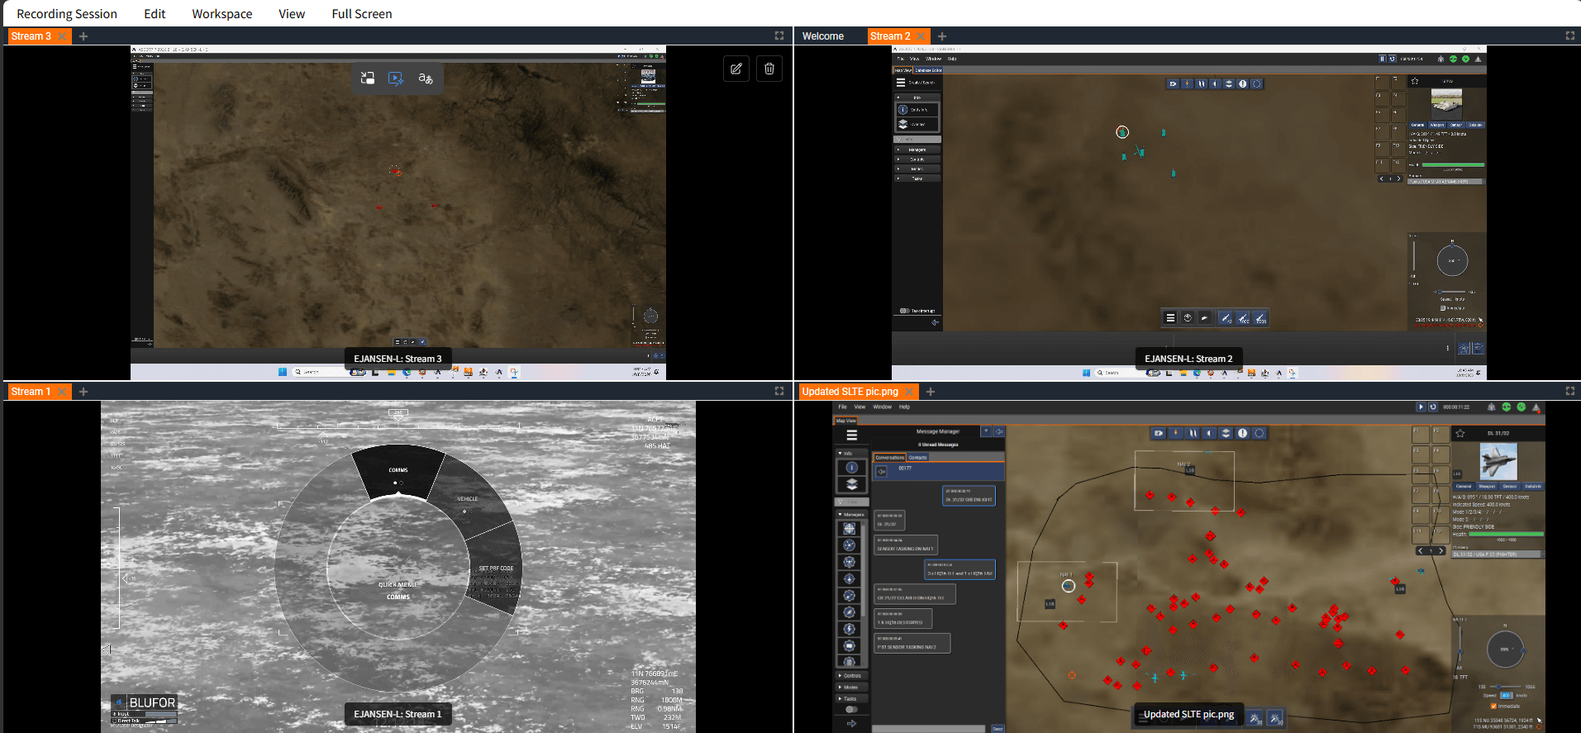Switch to the Contacts tab in Message Manager
Screen dimensions: 1581x733
click(918, 457)
